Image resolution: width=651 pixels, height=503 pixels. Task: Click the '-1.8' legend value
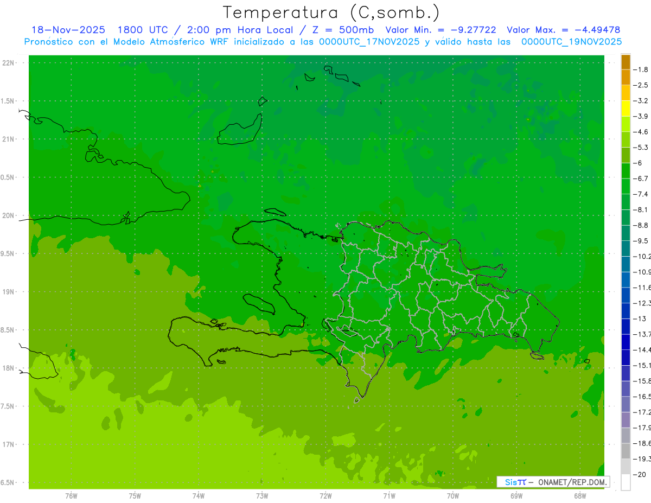pos(641,69)
